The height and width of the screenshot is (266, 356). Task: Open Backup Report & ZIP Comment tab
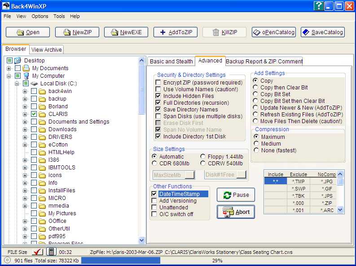click(264, 62)
